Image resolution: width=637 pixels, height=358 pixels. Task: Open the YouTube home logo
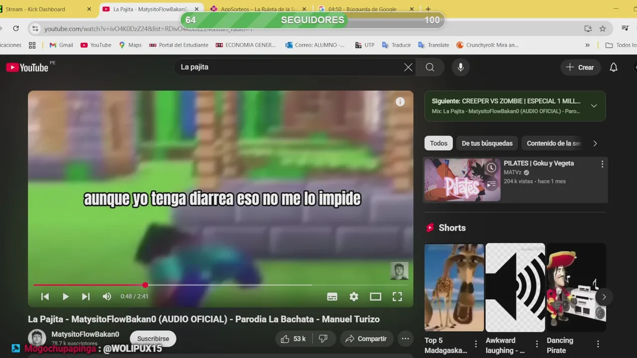coord(27,67)
